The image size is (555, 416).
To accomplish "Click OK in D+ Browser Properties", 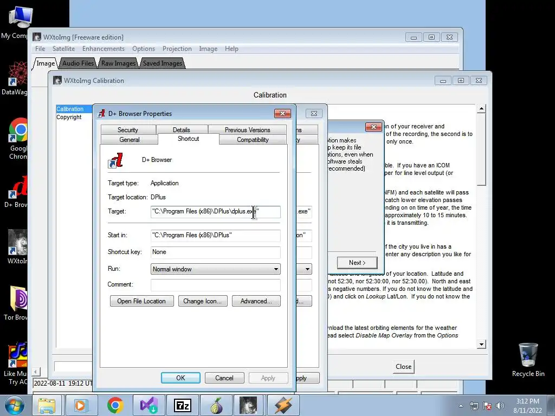I will (180, 378).
